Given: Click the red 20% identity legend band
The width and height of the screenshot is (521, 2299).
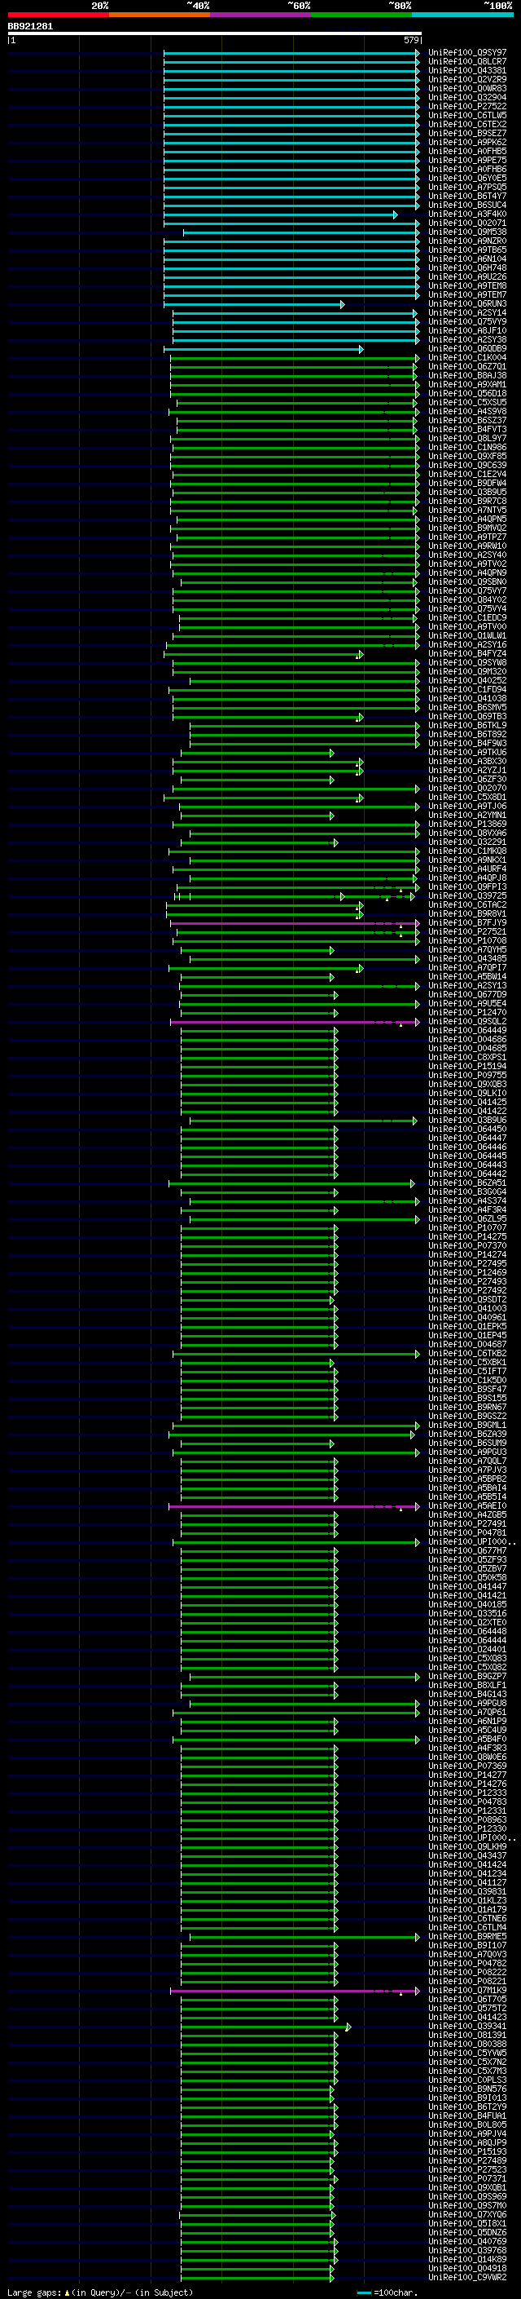Looking at the screenshot, I should [x=58, y=15].
